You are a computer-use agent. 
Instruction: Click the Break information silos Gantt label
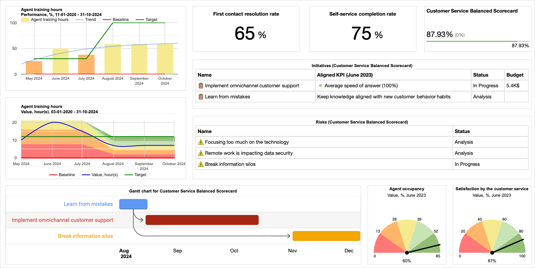click(86, 236)
